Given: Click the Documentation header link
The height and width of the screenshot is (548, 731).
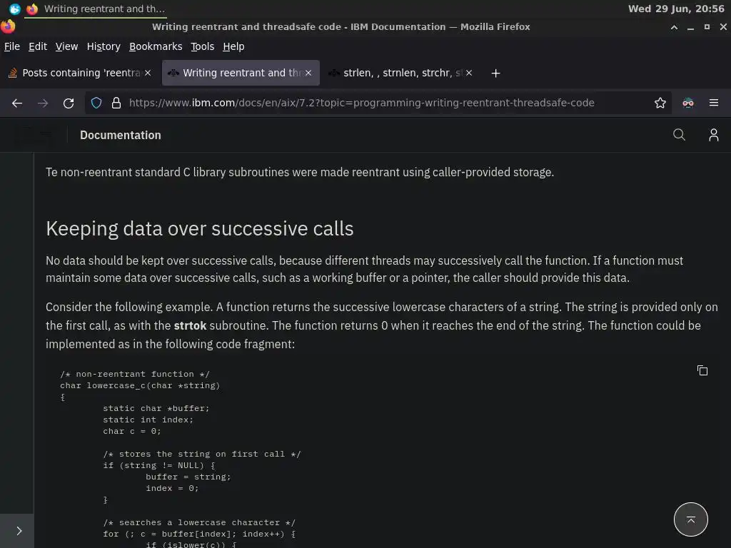Looking at the screenshot, I should [x=121, y=135].
